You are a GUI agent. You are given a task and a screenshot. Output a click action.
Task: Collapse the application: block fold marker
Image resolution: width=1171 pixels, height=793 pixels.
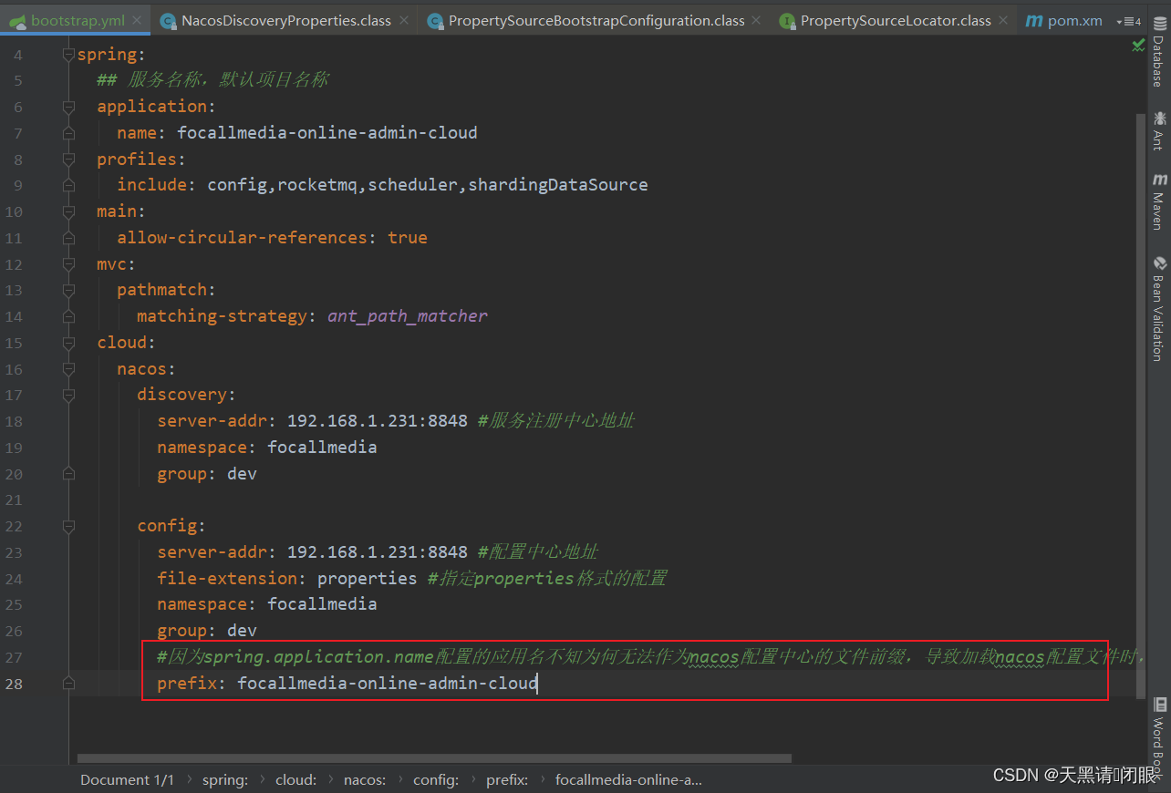[x=68, y=107]
